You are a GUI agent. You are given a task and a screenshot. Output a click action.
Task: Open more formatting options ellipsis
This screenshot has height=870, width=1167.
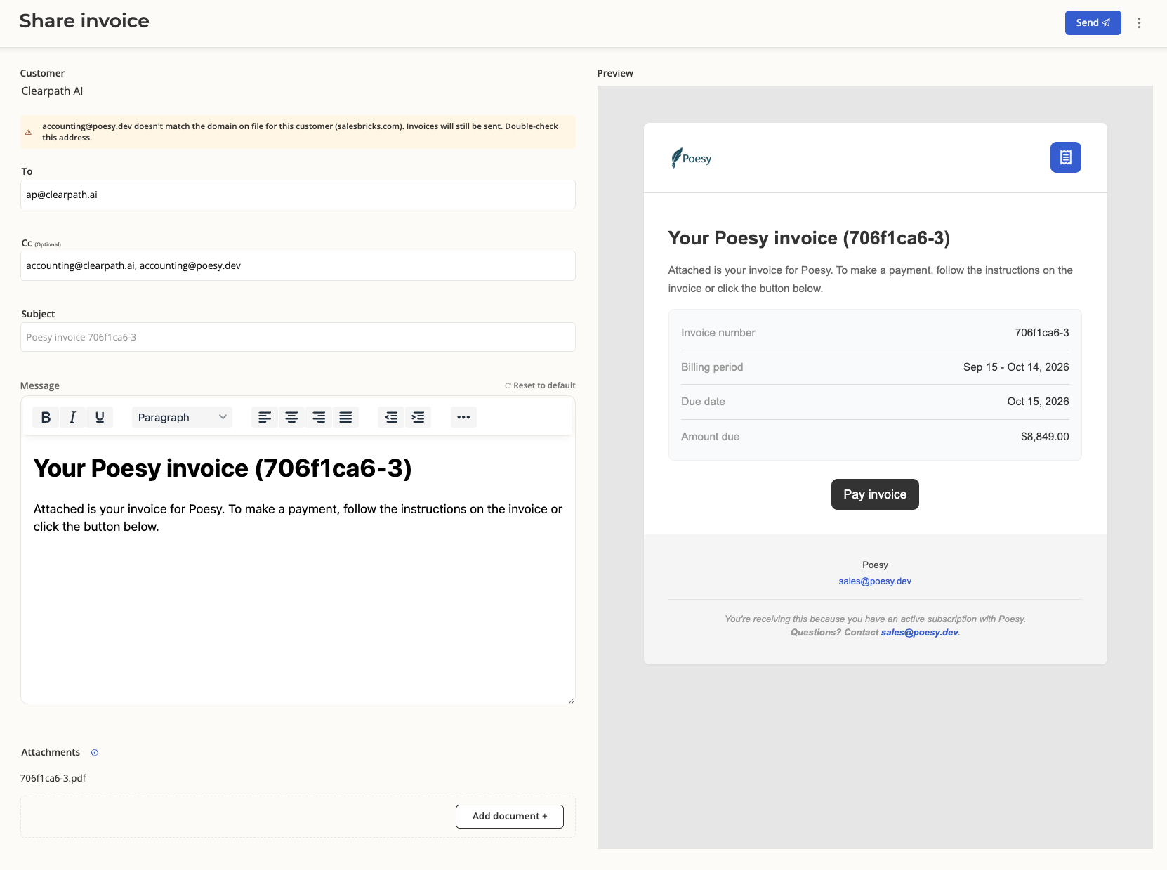tap(463, 417)
